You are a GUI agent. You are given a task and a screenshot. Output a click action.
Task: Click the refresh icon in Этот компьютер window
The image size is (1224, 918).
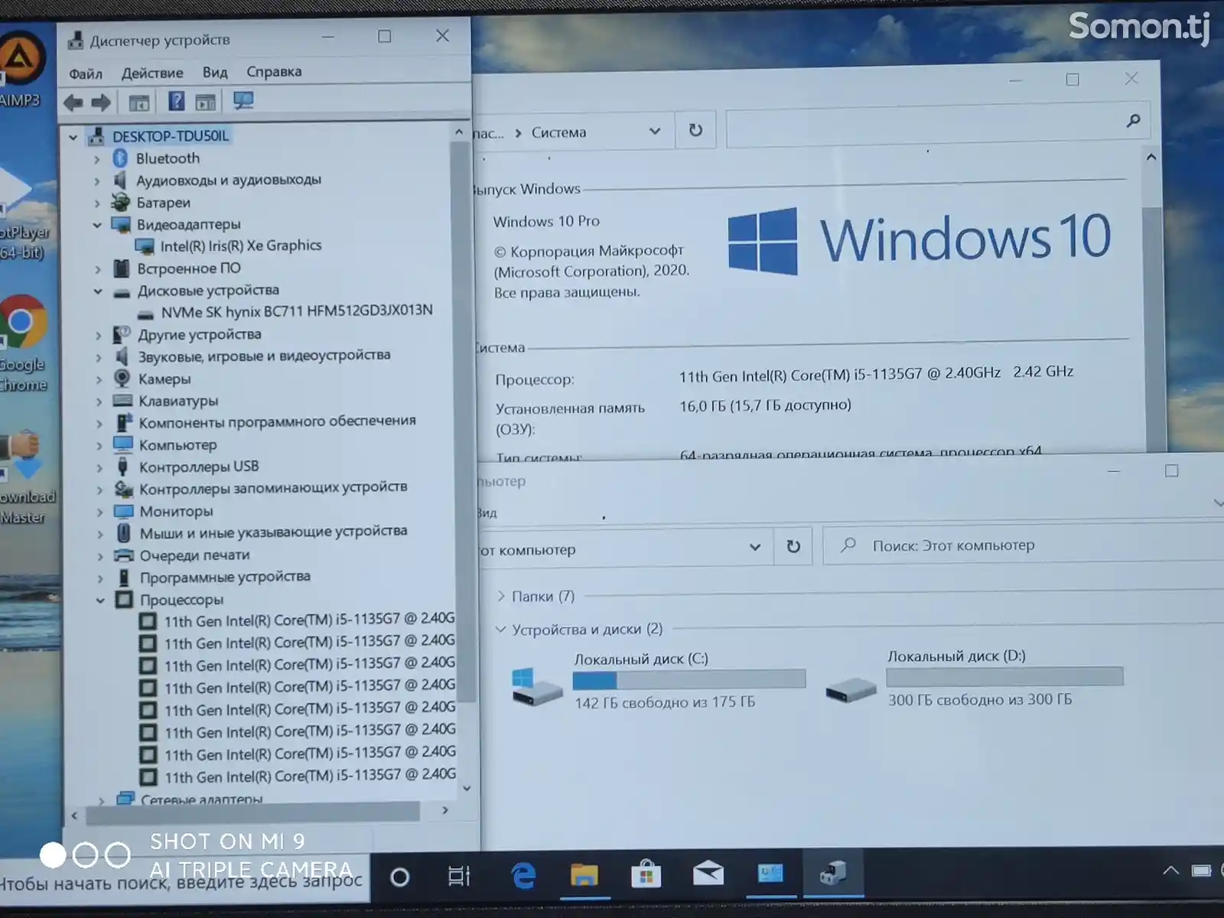[x=793, y=546]
